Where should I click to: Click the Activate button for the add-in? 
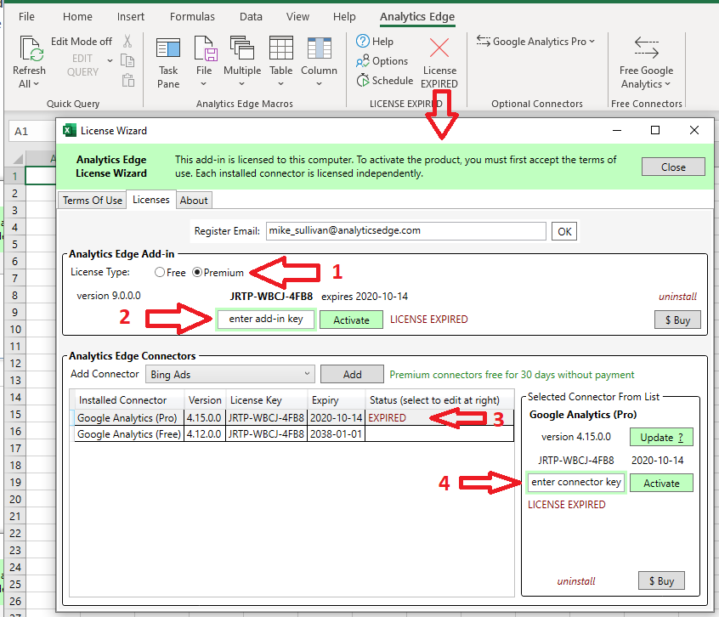pos(351,319)
